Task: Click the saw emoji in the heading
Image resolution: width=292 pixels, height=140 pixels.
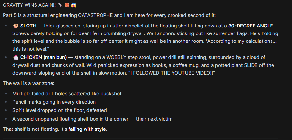Action: tap(60, 5)
